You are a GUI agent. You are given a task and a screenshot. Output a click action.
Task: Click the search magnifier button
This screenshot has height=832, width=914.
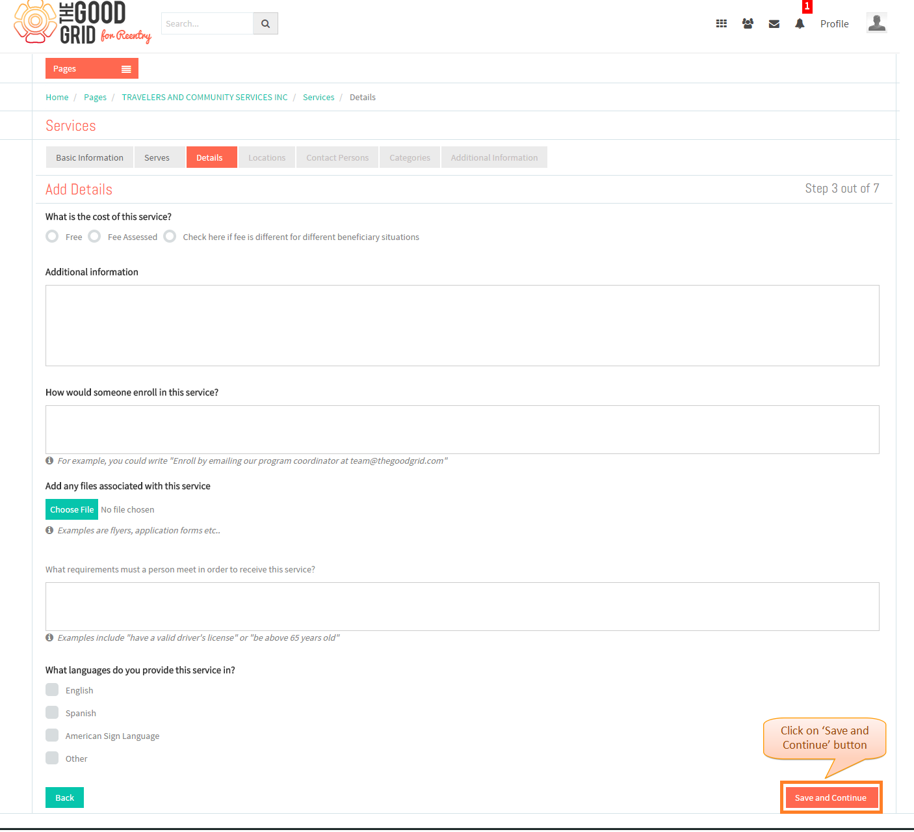point(265,23)
